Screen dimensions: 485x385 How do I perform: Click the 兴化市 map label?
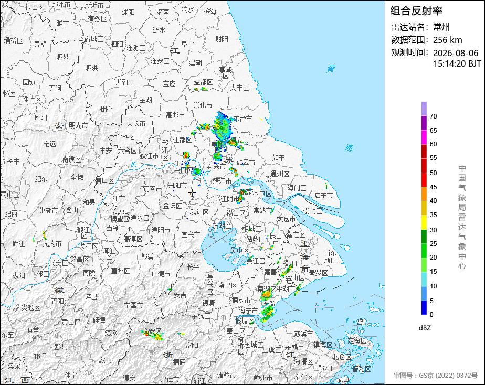tap(203, 105)
